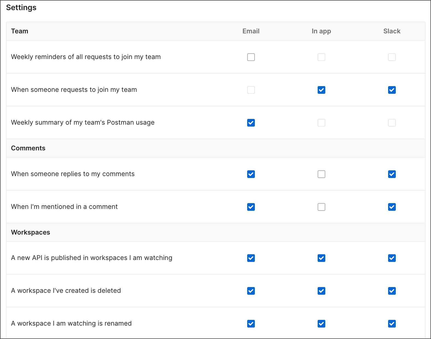The height and width of the screenshot is (339, 431).
Task: Uncheck In app for when someone requests to join
Action: tap(321, 90)
